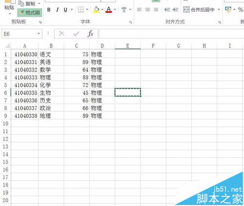Toggle Underline formatting

click(x=65, y=10)
